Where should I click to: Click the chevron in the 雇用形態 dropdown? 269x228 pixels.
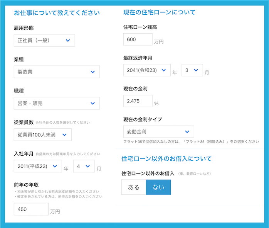[x=68, y=40]
